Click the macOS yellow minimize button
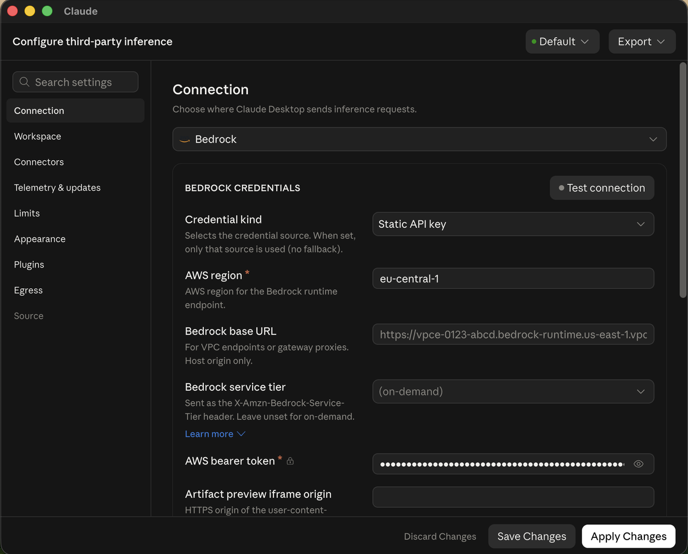This screenshot has height=554, width=688. tap(29, 11)
